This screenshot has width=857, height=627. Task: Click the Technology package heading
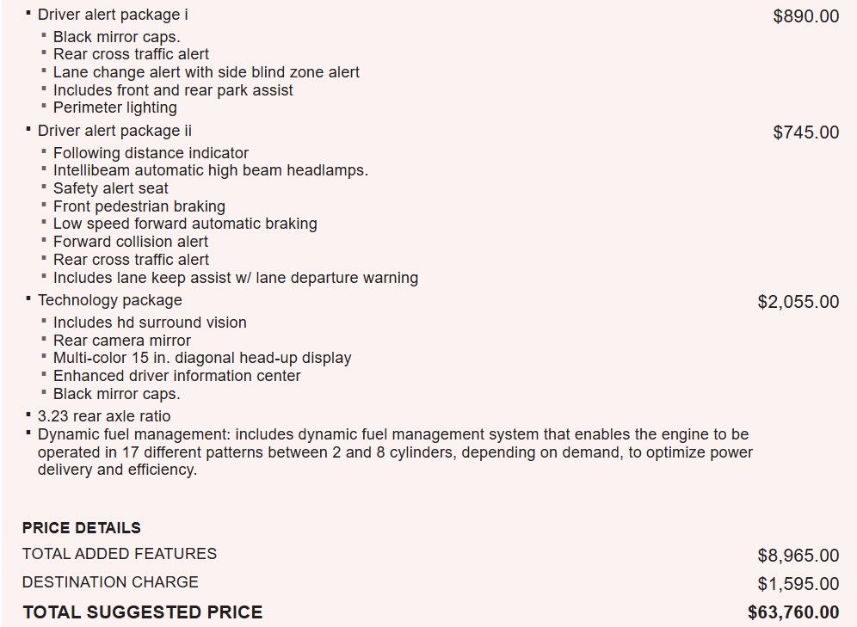pos(110,300)
